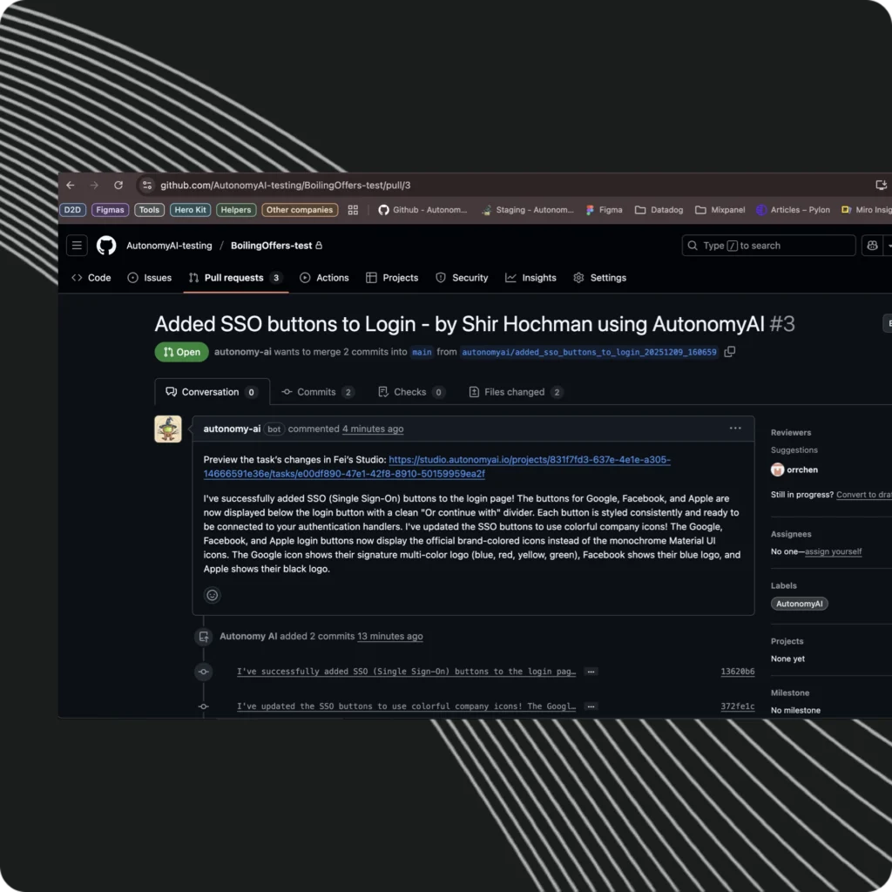
Task: Open the comment's three-dot options menu
Action: pos(735,429)
